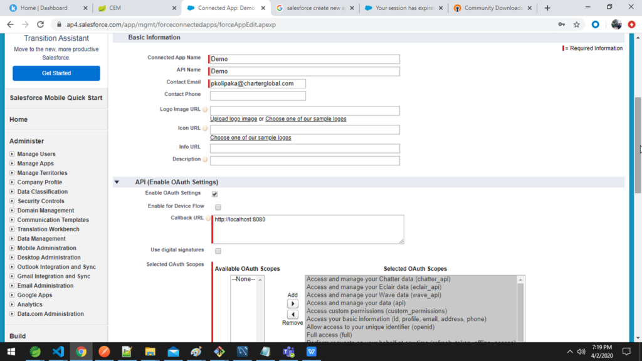642x361 pixels.
Task: Click the Callback URL help icon
Action: point(208,218)
